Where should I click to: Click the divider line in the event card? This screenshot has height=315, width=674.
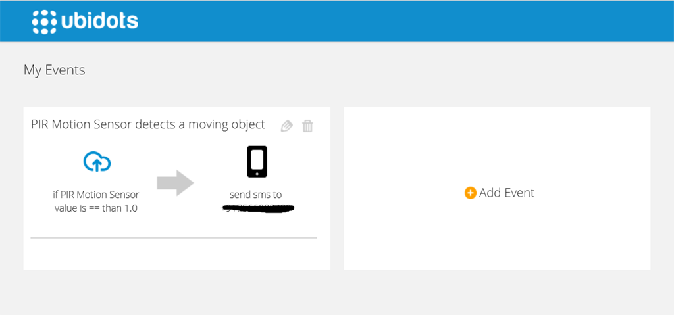tap(174, 237)
